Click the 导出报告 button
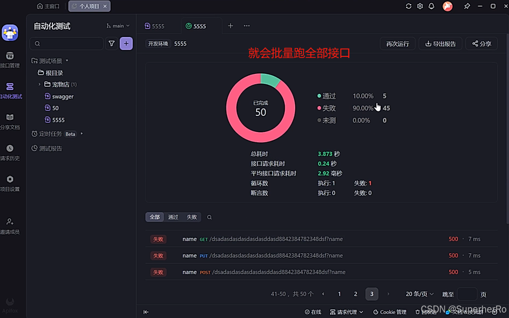This screenshot has height=318, width=509. click(440, 44)
